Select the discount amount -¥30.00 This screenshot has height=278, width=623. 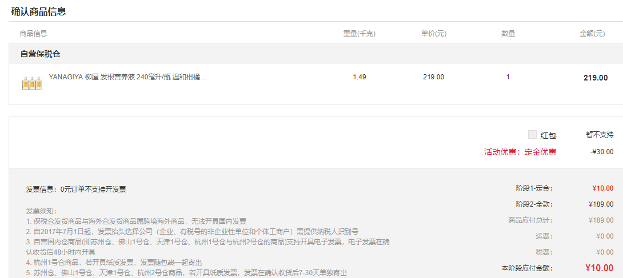601,151
